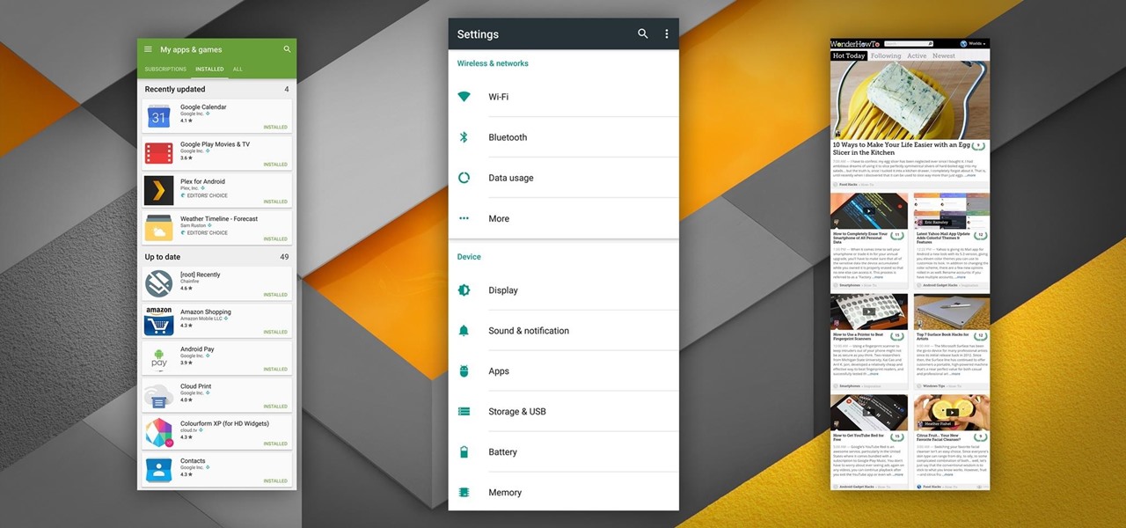
Task: Click the 'Recently updated' section header
Action: pos(175,89)
